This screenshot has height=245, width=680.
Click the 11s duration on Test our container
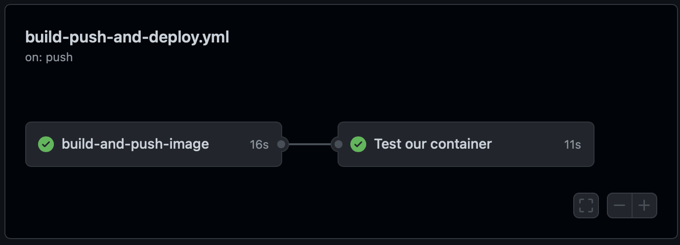click(572, 145)
